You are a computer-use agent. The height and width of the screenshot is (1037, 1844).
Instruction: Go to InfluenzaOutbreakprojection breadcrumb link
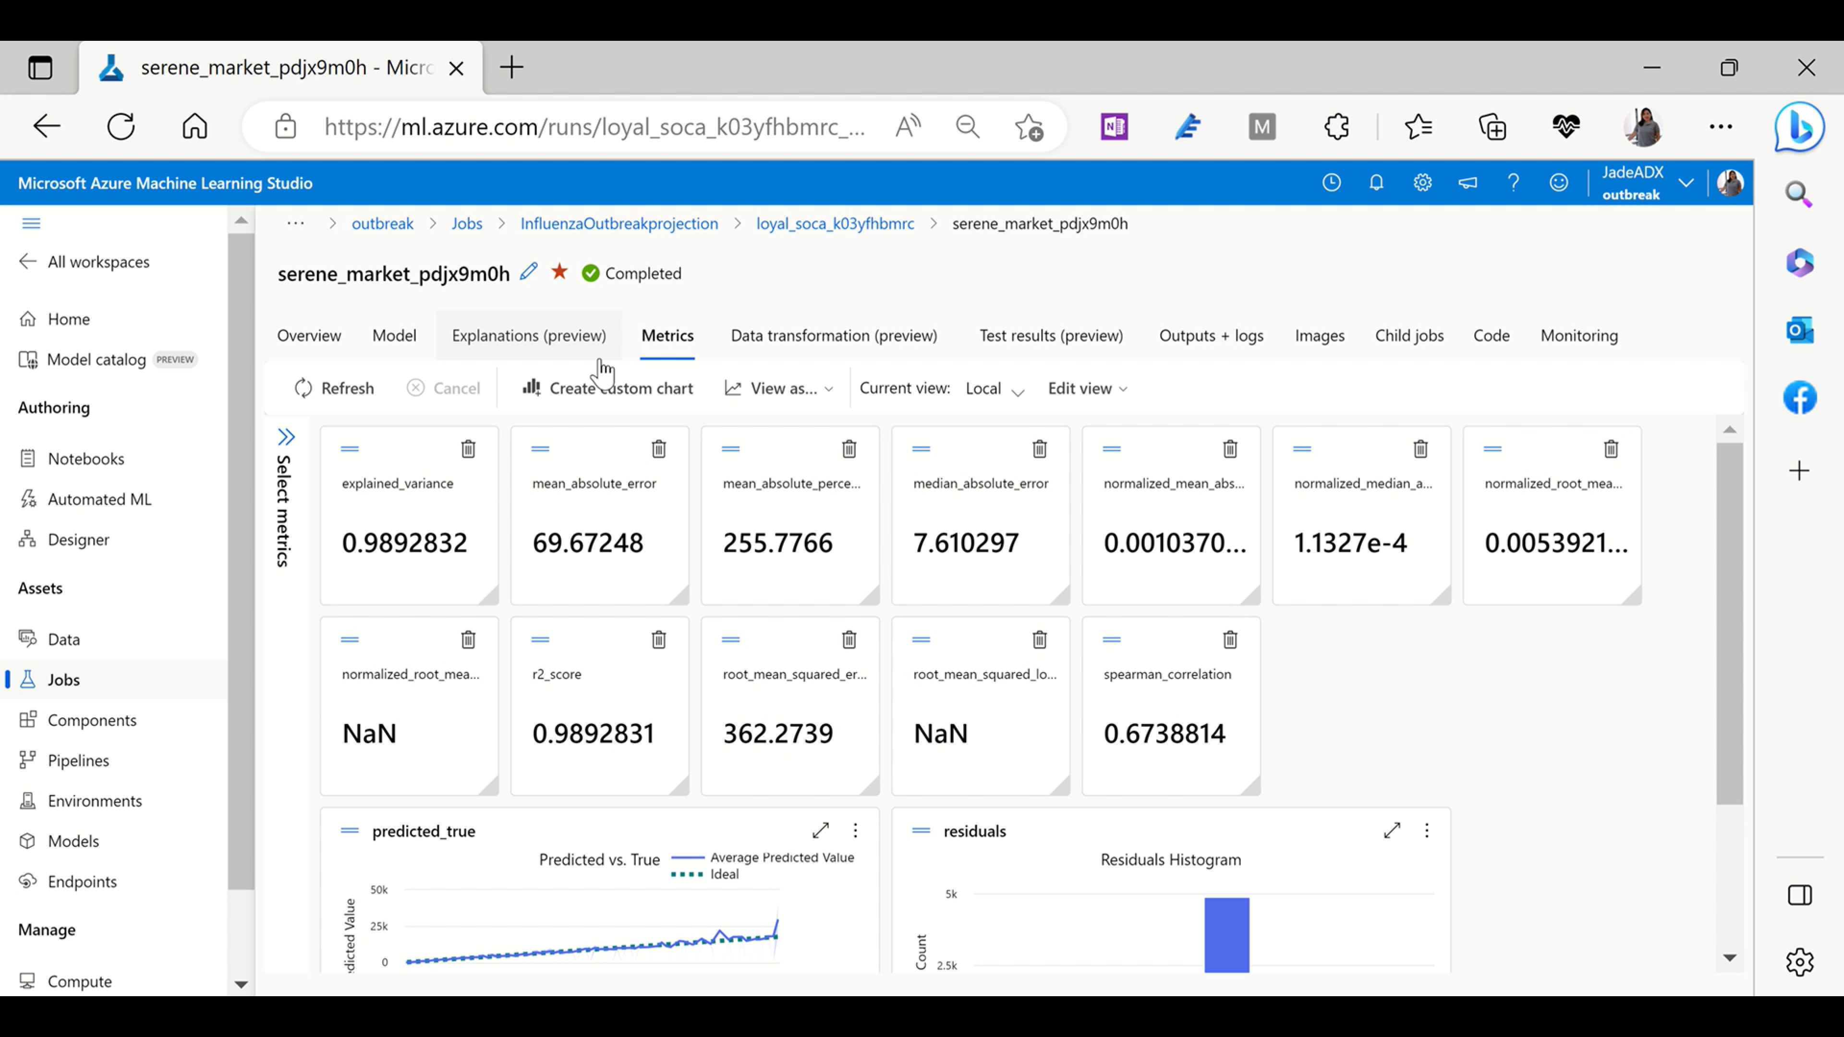coord(619,223)
